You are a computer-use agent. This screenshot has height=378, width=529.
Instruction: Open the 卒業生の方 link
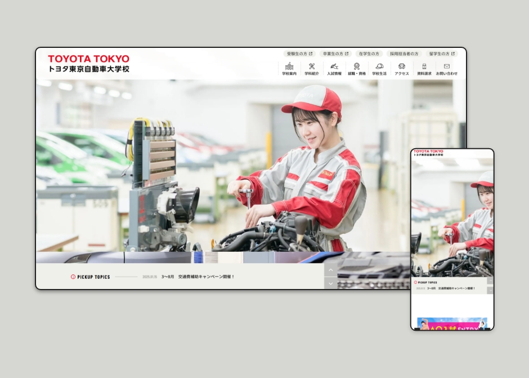click(335, 54)
